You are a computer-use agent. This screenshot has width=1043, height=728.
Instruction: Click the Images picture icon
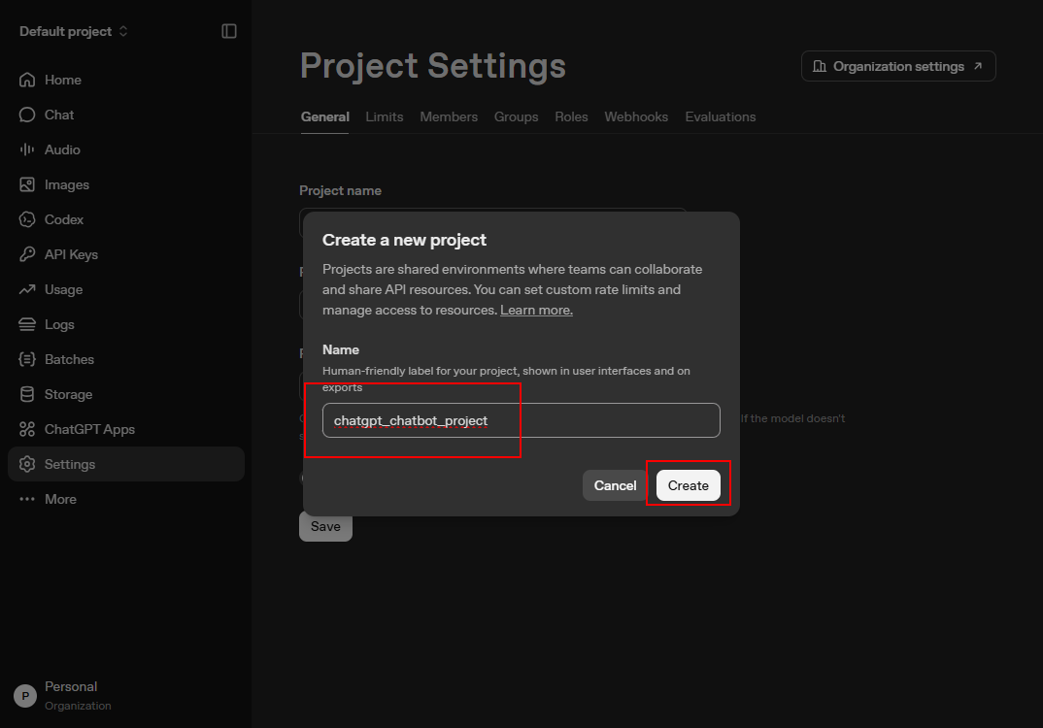(27, 184)
